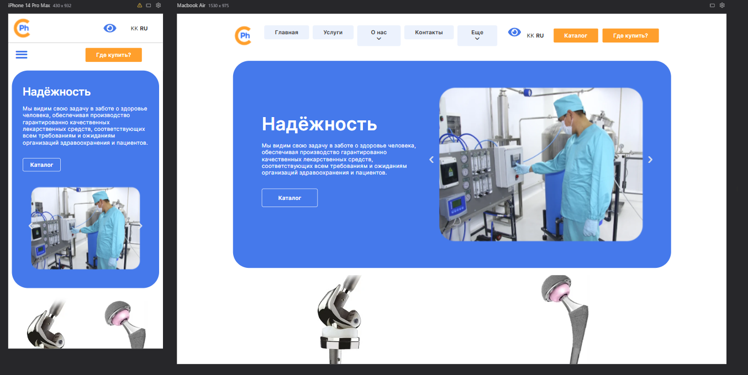Click 'iPhone 14 Pro Max' device label
The image size is (748, 375).
(29, 5)
